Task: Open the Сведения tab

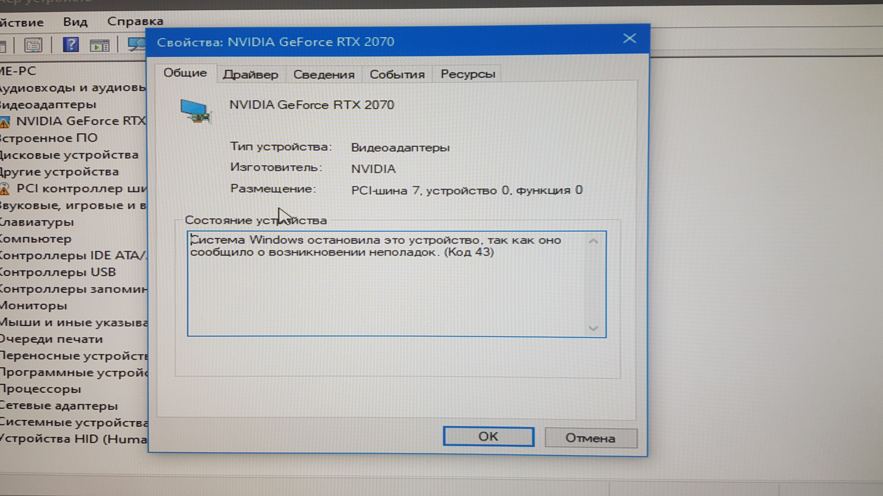Action: [324, 74]
